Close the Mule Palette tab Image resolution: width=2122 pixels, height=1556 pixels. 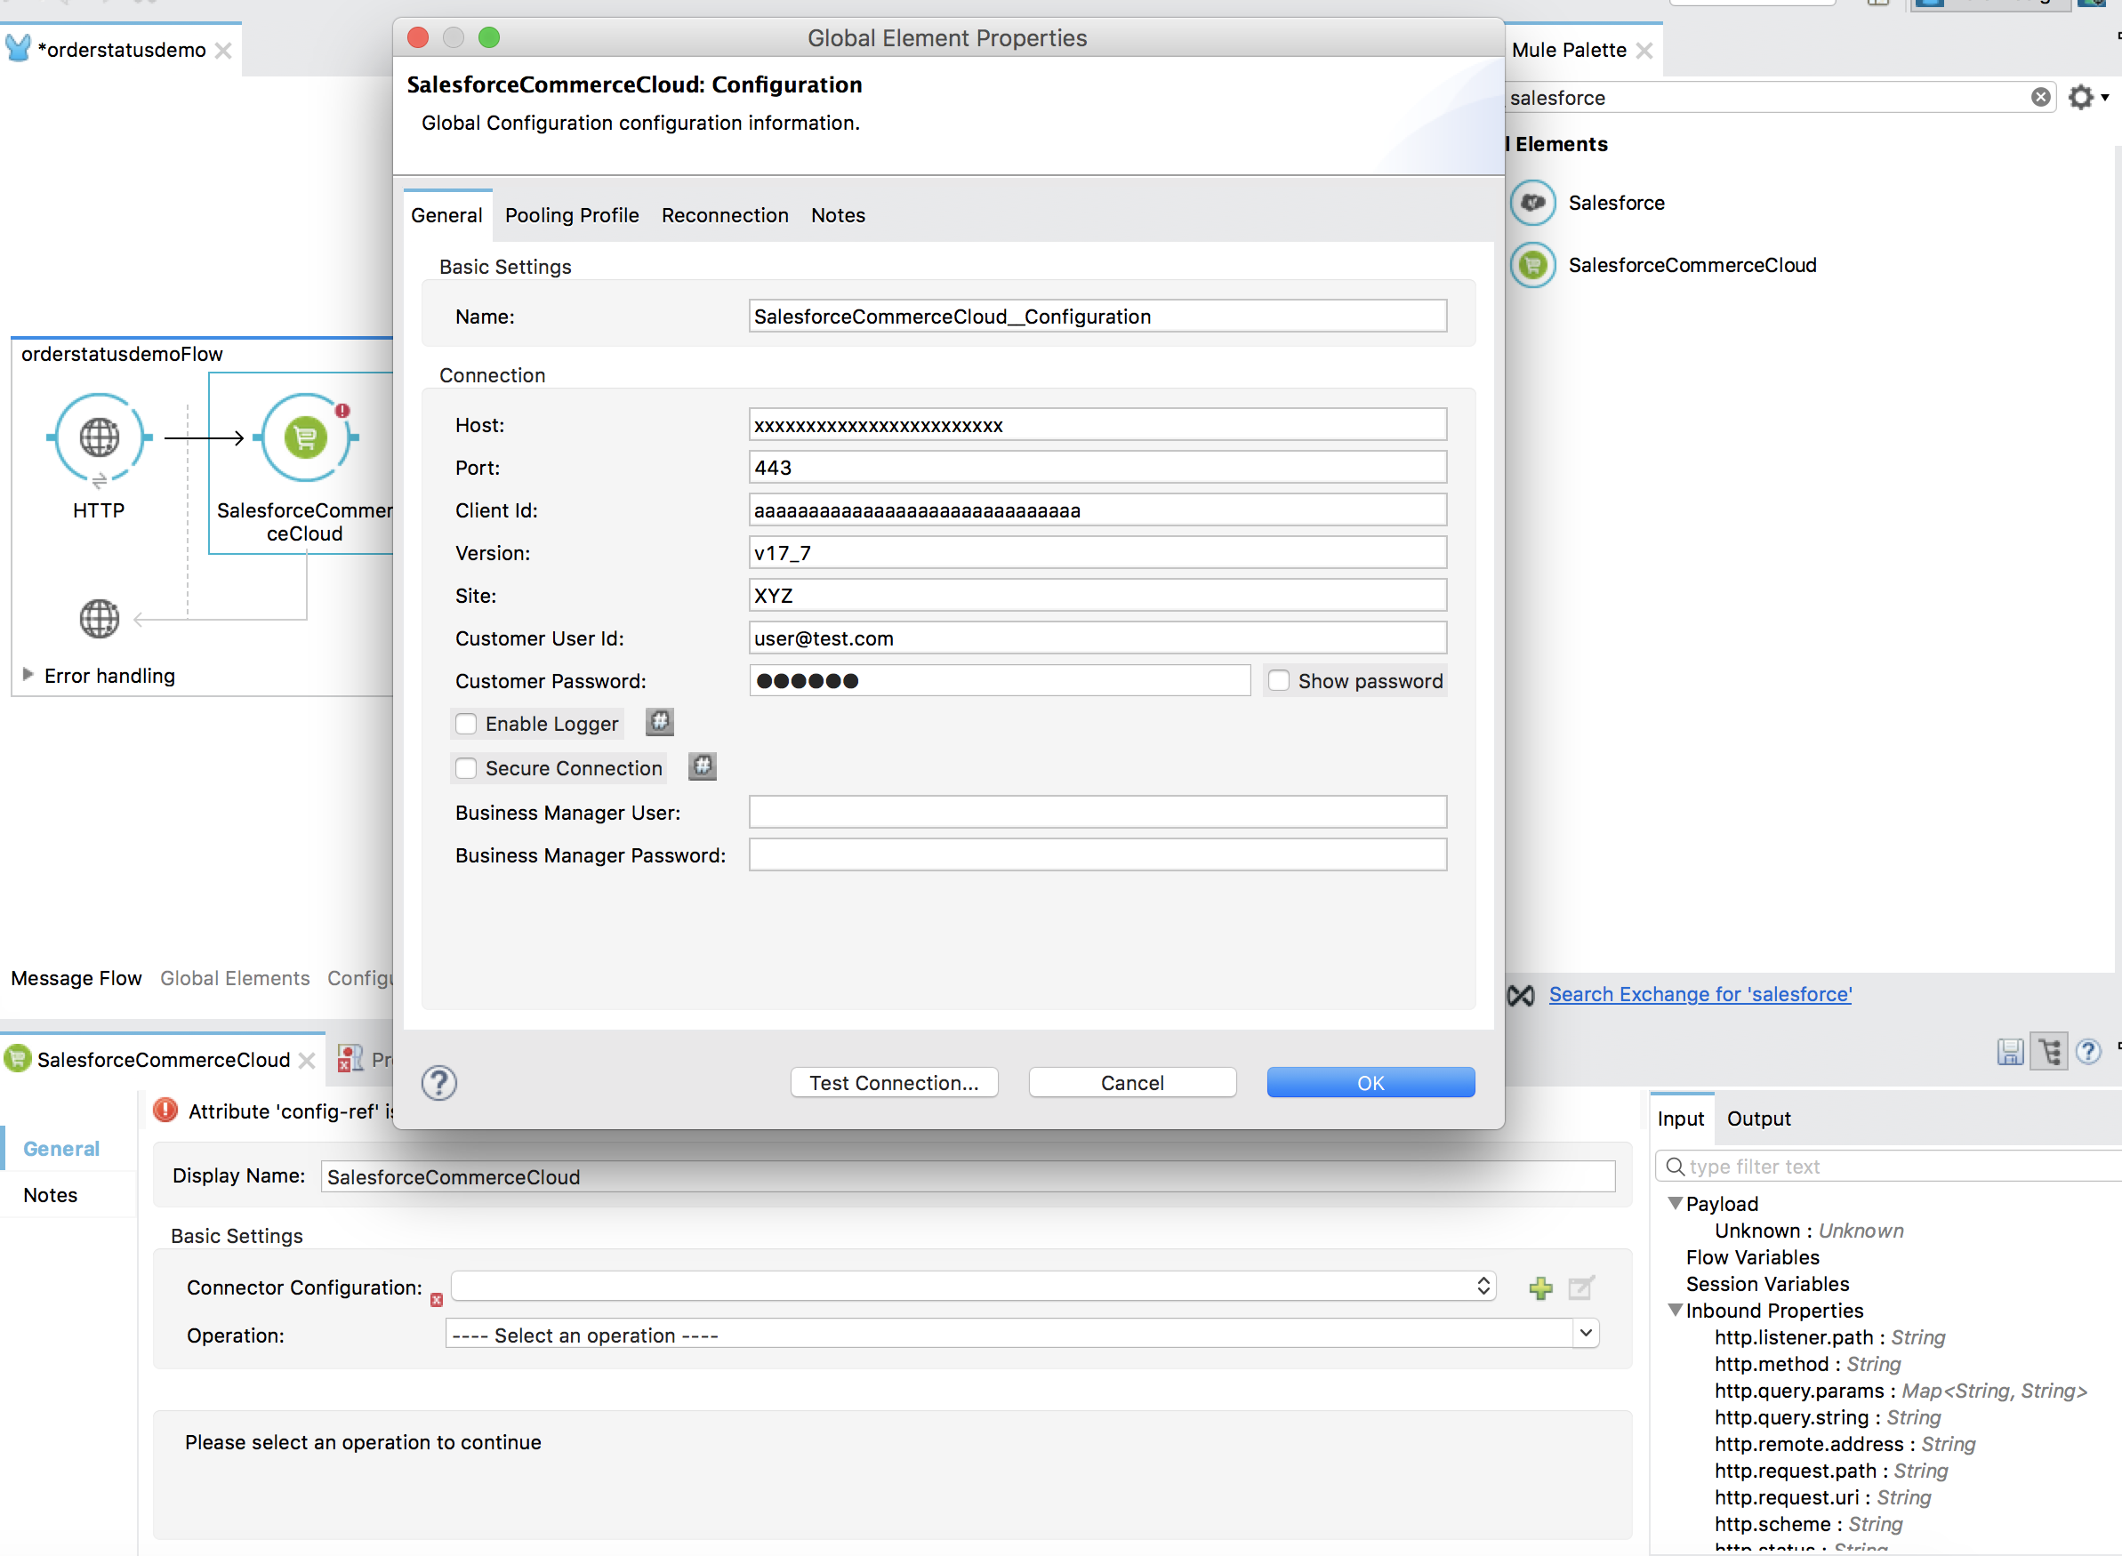[x=1644, y=50]
